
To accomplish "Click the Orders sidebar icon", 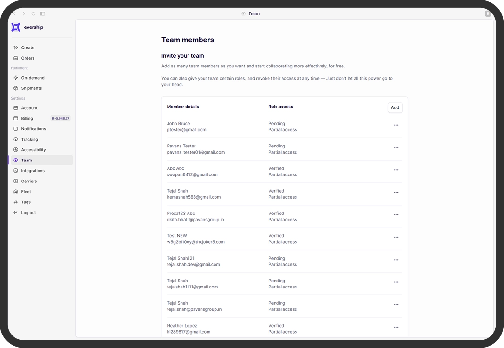I will point(16,58).
